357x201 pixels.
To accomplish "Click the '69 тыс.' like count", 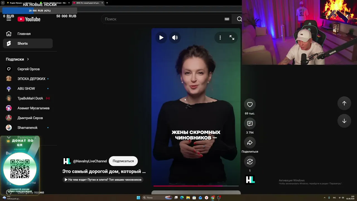I will pos(250,113).
